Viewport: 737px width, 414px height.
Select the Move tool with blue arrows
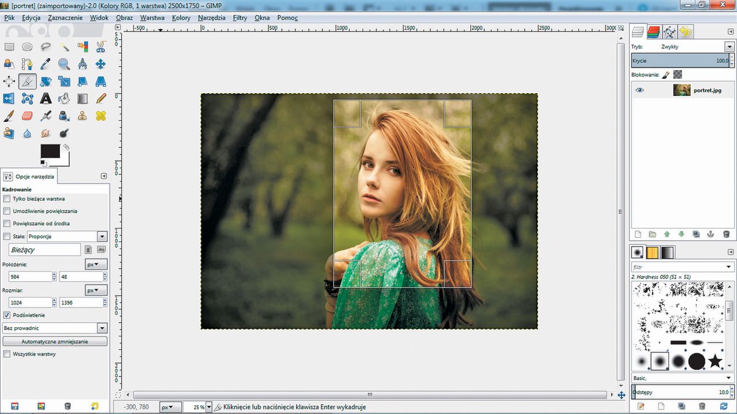tap(101, 64)
